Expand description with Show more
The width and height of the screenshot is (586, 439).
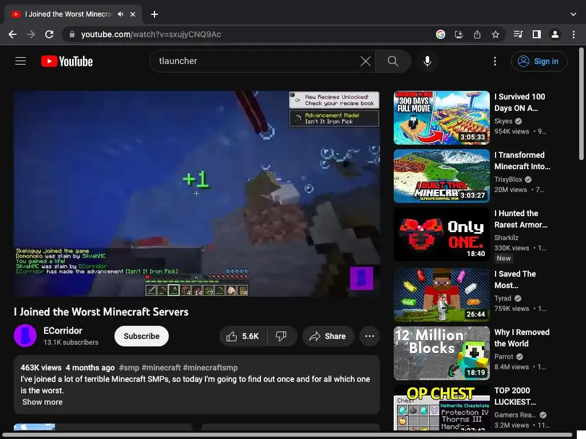(42, 402)
